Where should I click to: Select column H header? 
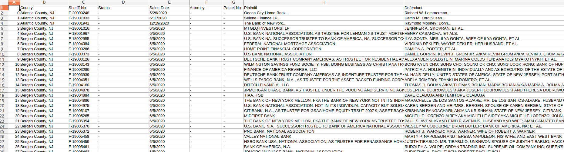click(324, 2)
